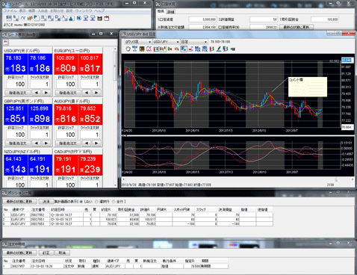Click the wavy line indicator icon in chart toolbar
This screenshot has width=357, height=275.
(149, 49)
